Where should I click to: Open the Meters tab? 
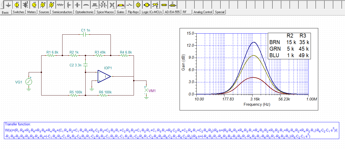click(x=32, y=12)
